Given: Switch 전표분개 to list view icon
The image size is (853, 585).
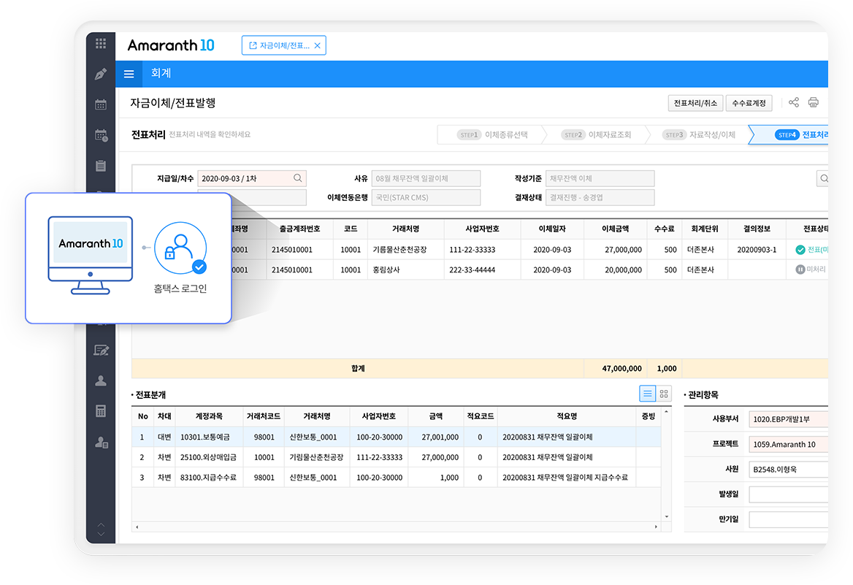Looking at the screenshot, I should [647, 394].
